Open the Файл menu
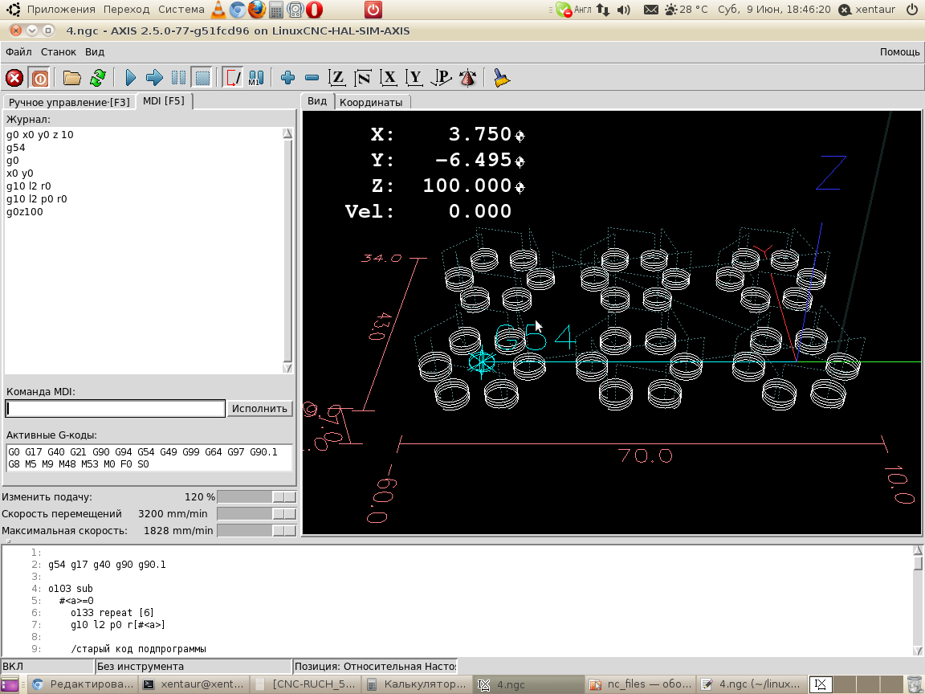The image size is (925, 694). point(18,51)
